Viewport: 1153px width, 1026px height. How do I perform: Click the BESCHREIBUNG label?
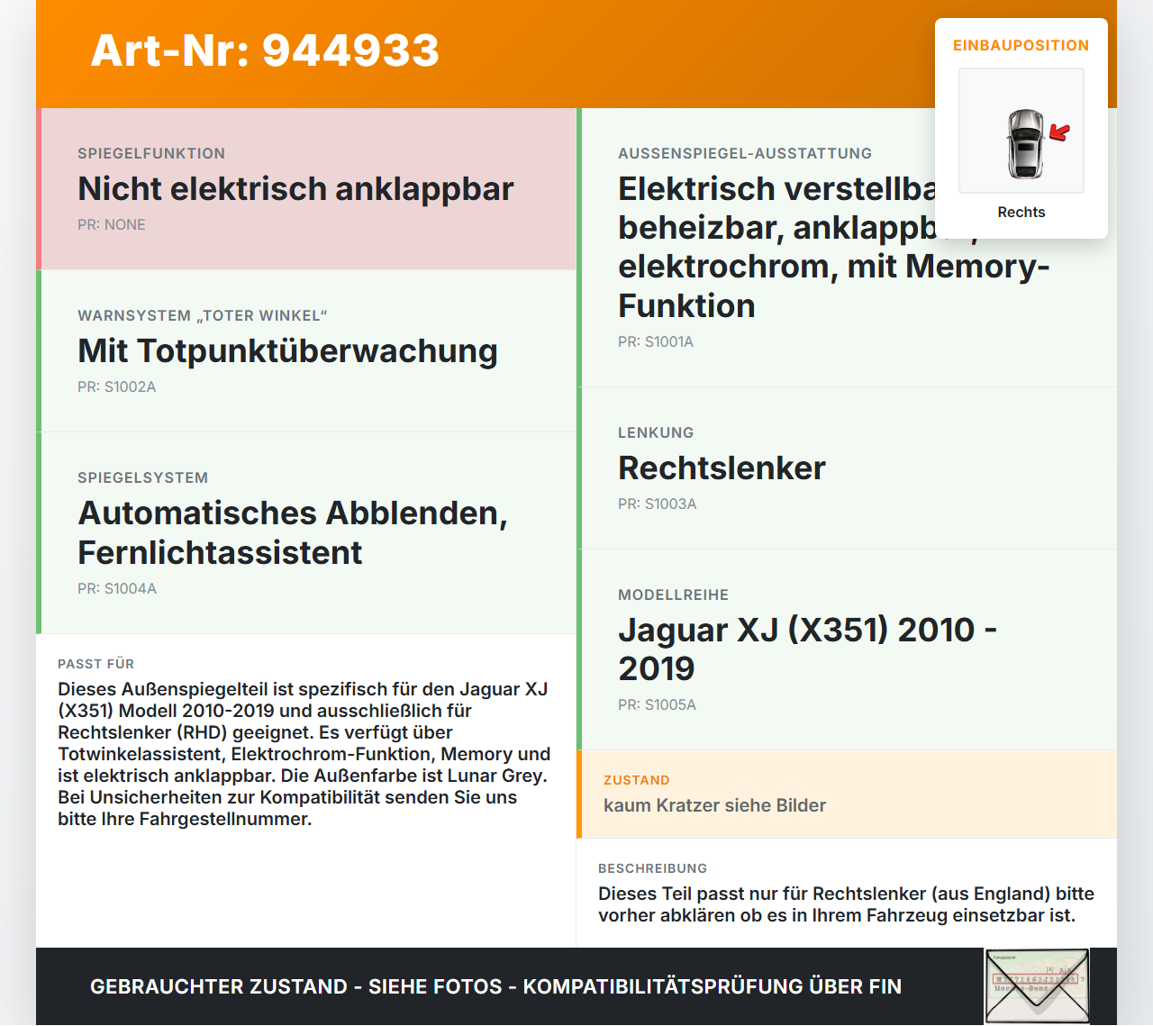click(653, 868)
